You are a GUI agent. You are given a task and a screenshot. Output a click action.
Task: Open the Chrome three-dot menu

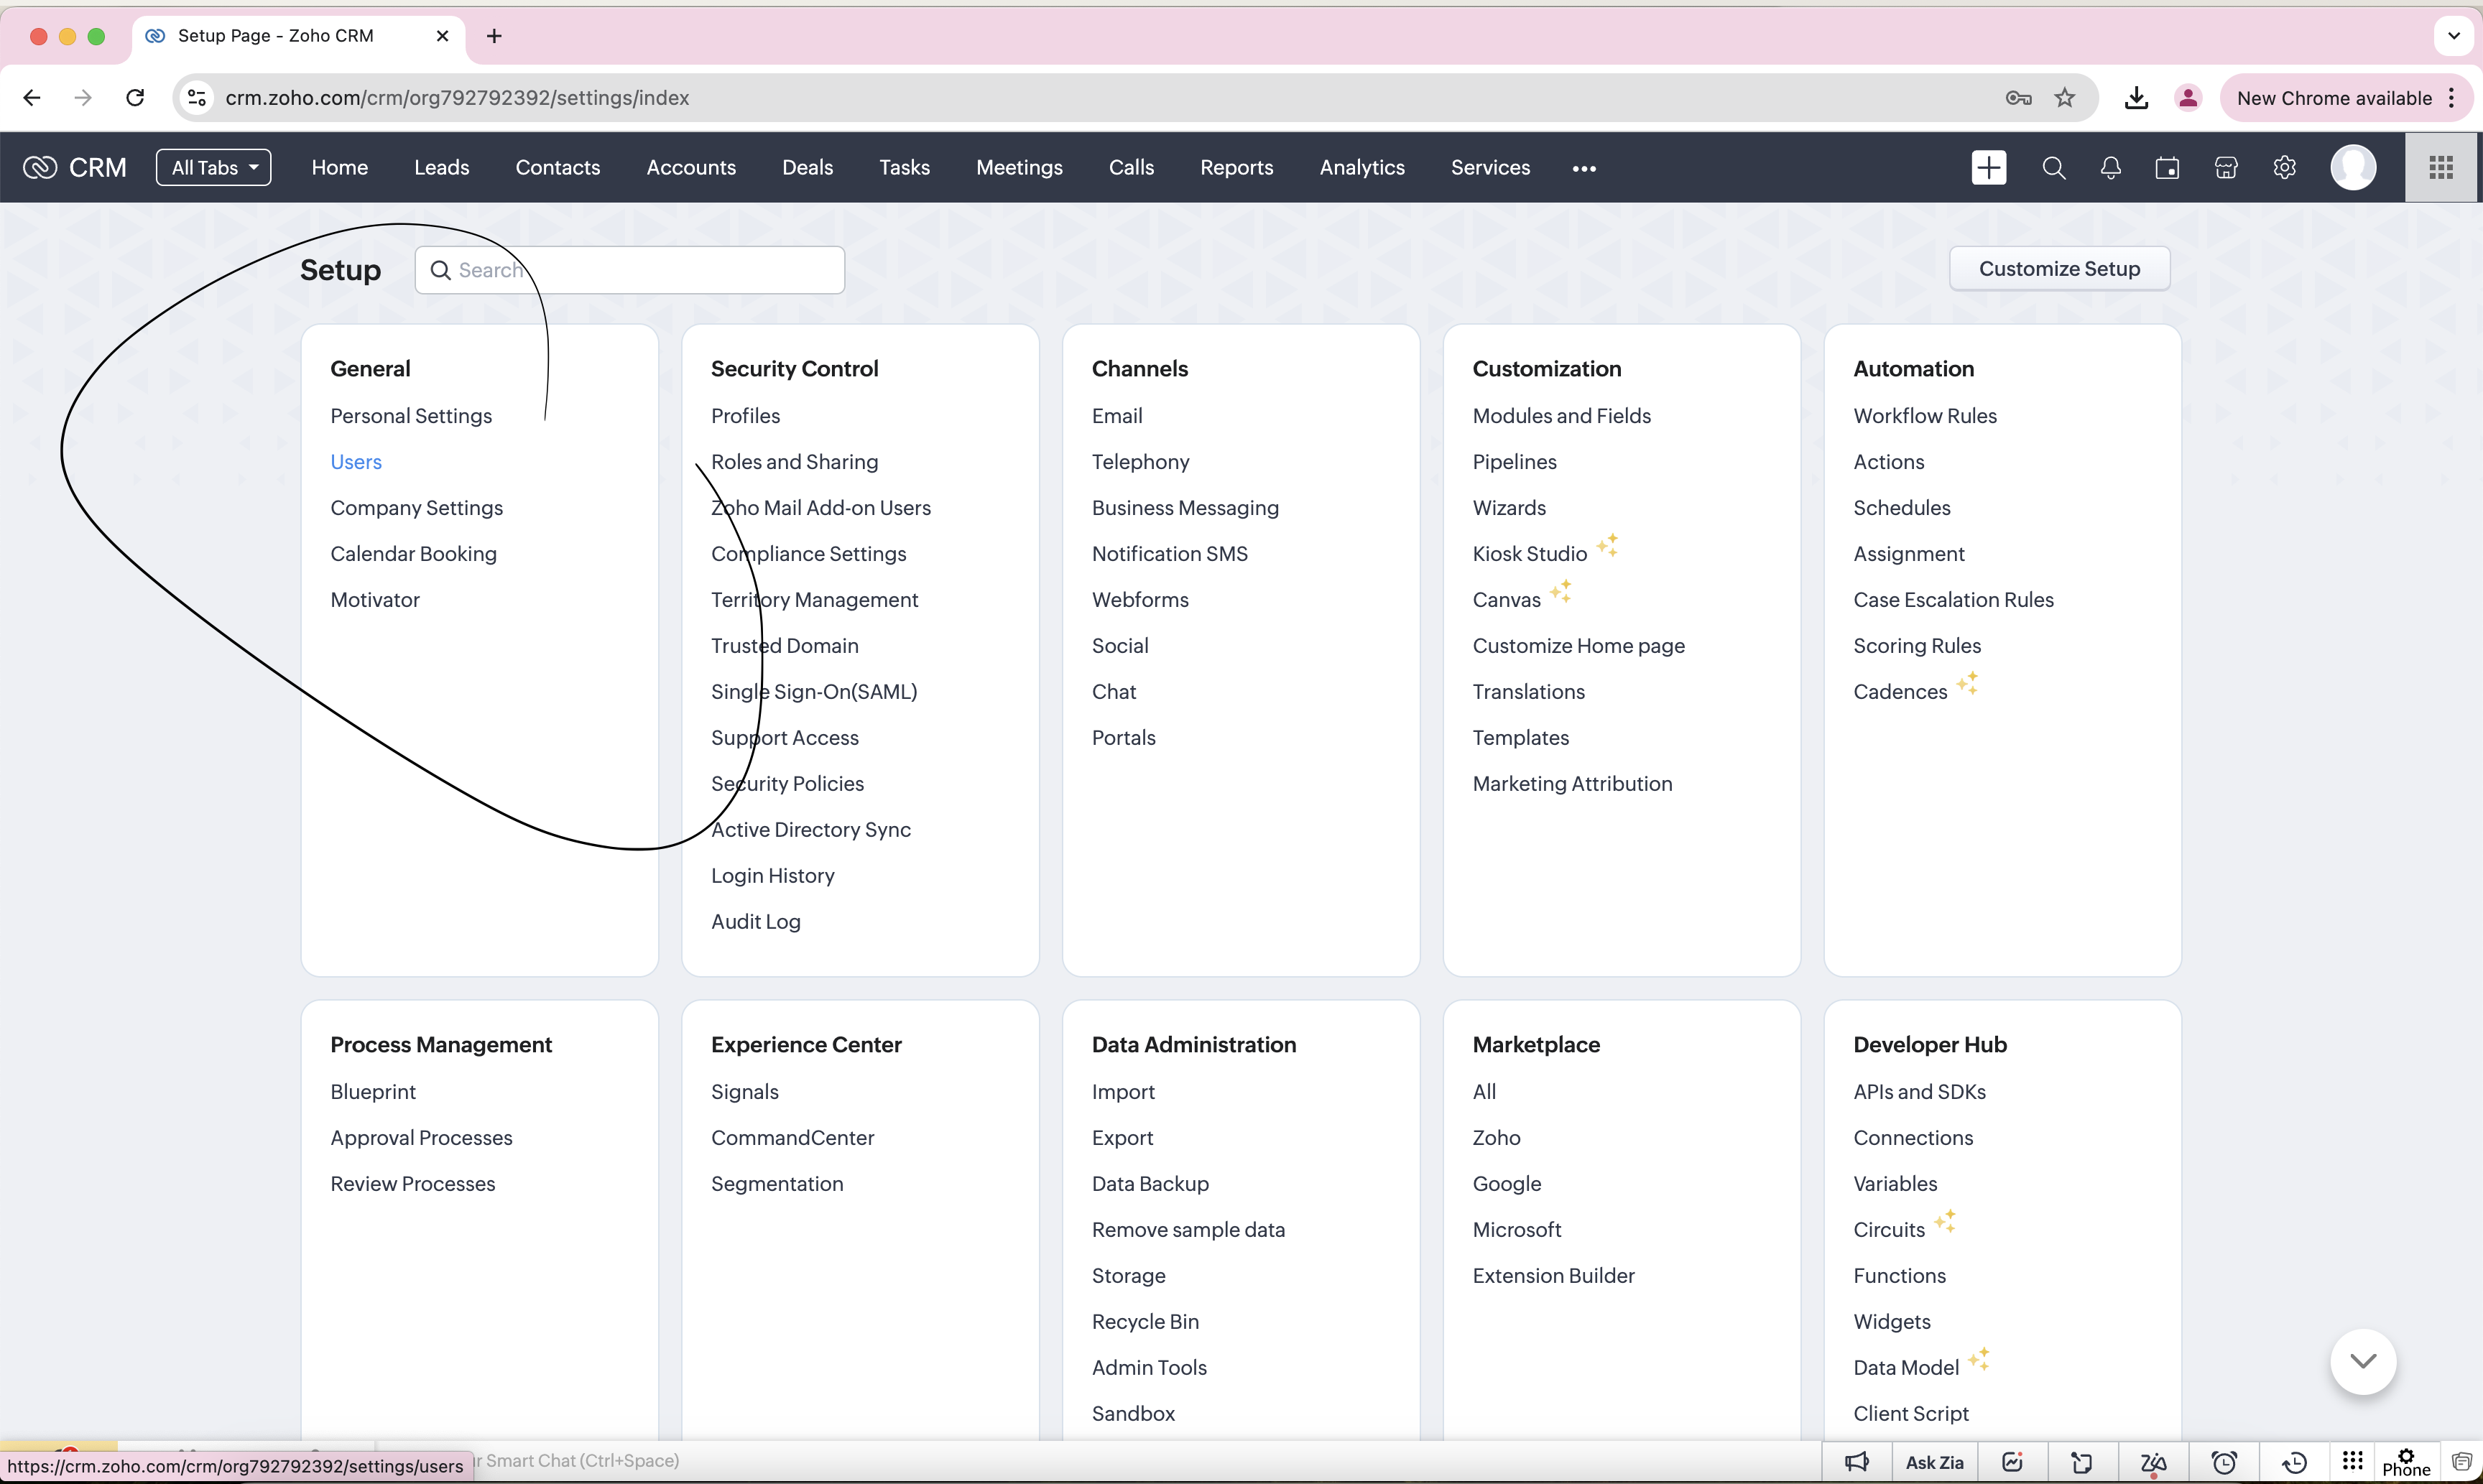click(2451, 98)
